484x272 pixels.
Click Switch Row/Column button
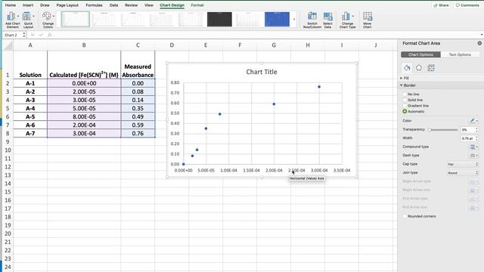pos(312,20)
